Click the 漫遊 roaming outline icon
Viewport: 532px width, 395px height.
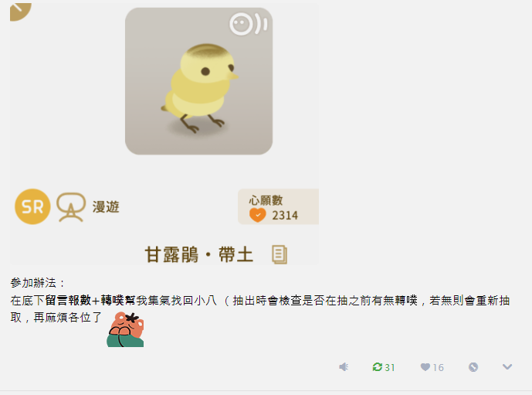pyautogui.click(x=71, y=207)
